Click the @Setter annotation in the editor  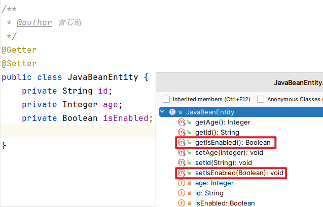tap(19, 64)
